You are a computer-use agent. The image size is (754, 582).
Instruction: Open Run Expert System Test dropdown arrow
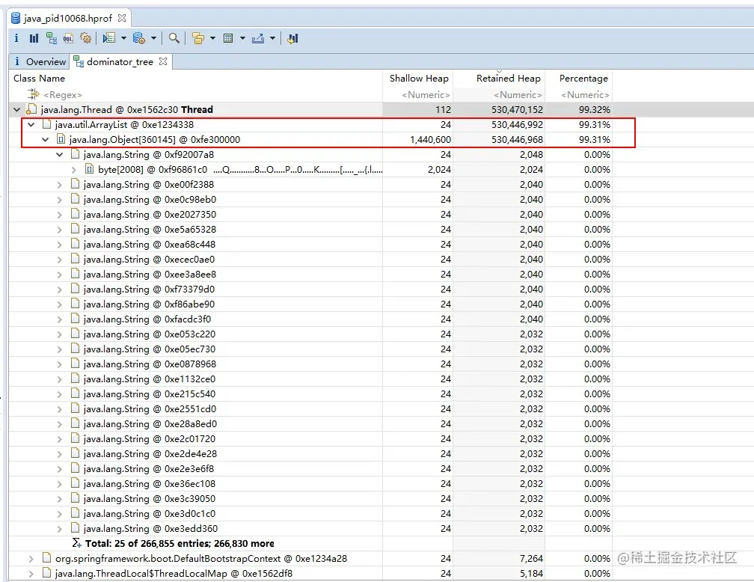click(x=123, y=38)
